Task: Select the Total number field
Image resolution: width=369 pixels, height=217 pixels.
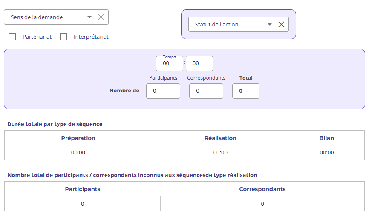Action: 245,91
